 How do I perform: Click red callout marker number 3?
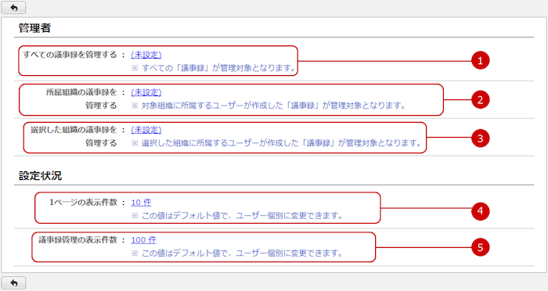click(x=480, y=138)
